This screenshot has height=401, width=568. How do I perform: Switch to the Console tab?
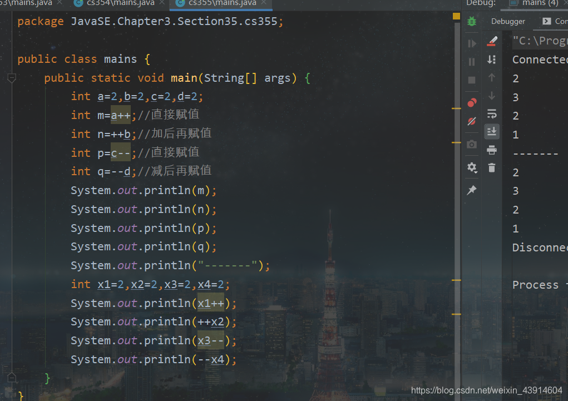click(555, 21)
